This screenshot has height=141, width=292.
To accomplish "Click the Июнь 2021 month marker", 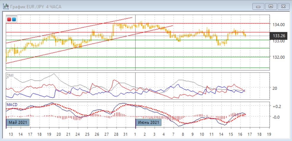I will coord(149,122).
